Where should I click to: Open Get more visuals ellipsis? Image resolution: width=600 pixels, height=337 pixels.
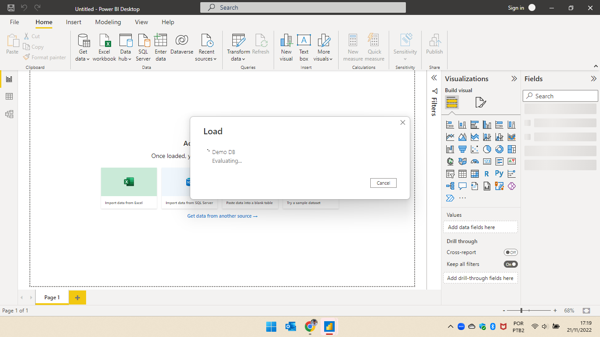tap(462, 198)
